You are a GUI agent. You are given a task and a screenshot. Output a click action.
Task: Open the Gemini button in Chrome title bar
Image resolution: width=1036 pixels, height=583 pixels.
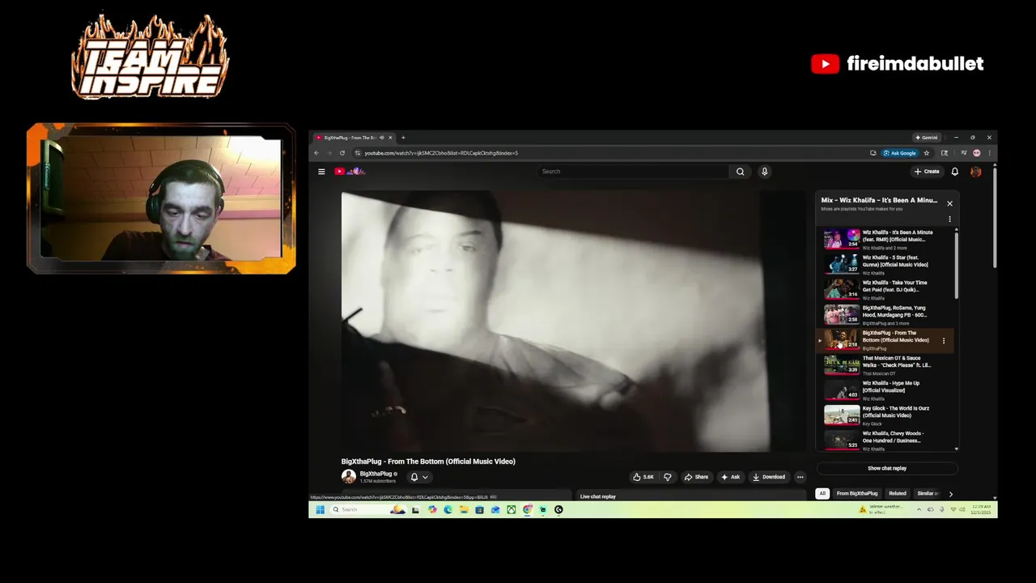click(x=926, y=138)
